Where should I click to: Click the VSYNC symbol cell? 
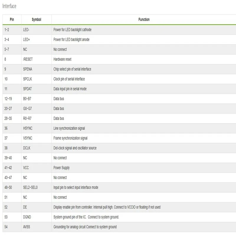point(28,138)
